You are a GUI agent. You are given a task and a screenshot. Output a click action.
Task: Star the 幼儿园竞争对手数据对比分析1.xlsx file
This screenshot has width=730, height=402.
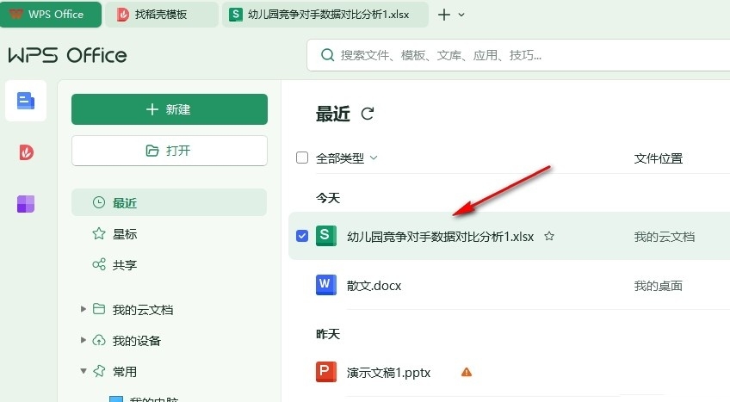549,237
